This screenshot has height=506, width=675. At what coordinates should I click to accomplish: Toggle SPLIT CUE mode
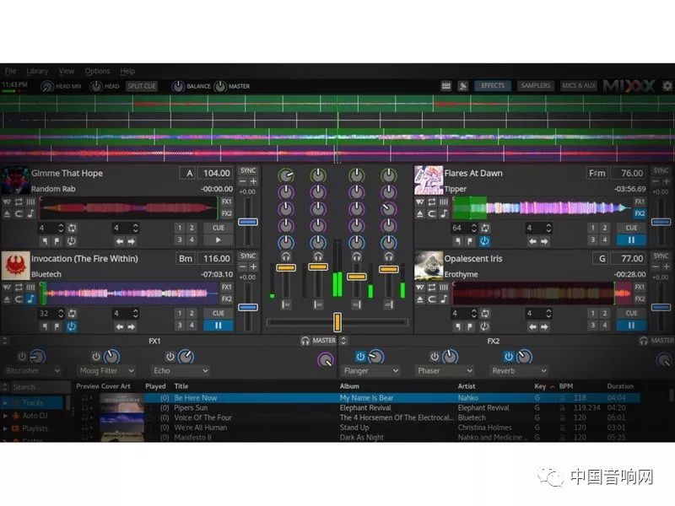142,86
